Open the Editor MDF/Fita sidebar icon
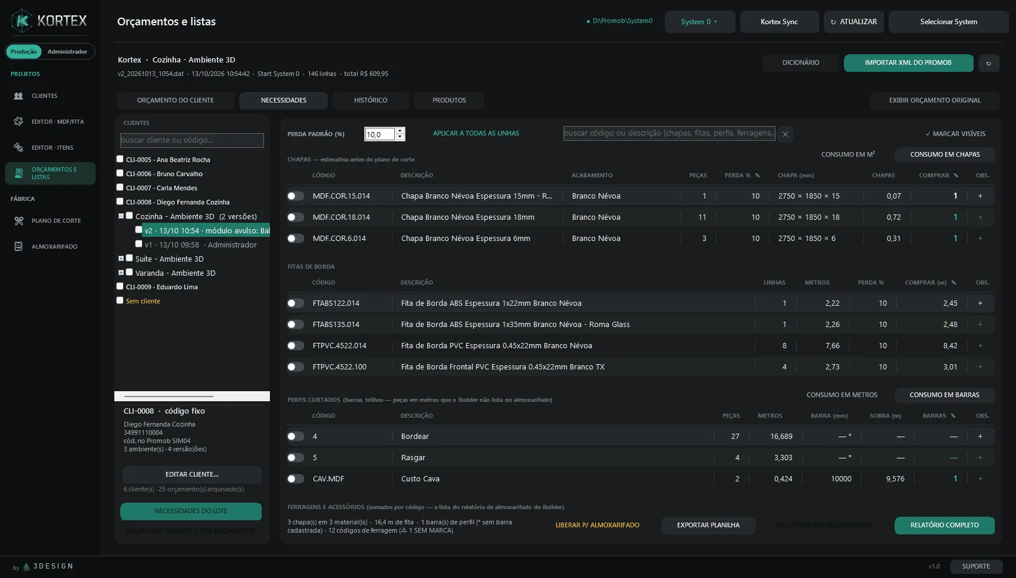Viewport: 1016px width, 578px height. click(18, 121)
